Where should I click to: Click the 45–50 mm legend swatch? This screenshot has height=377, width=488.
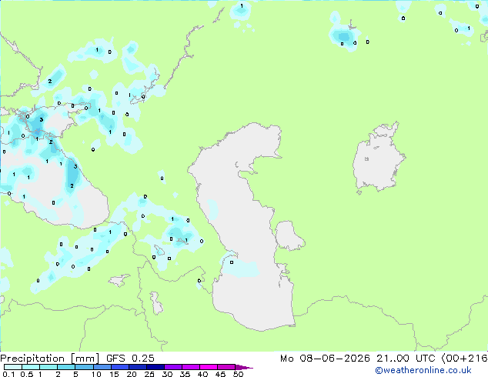[x=226, y=367]
